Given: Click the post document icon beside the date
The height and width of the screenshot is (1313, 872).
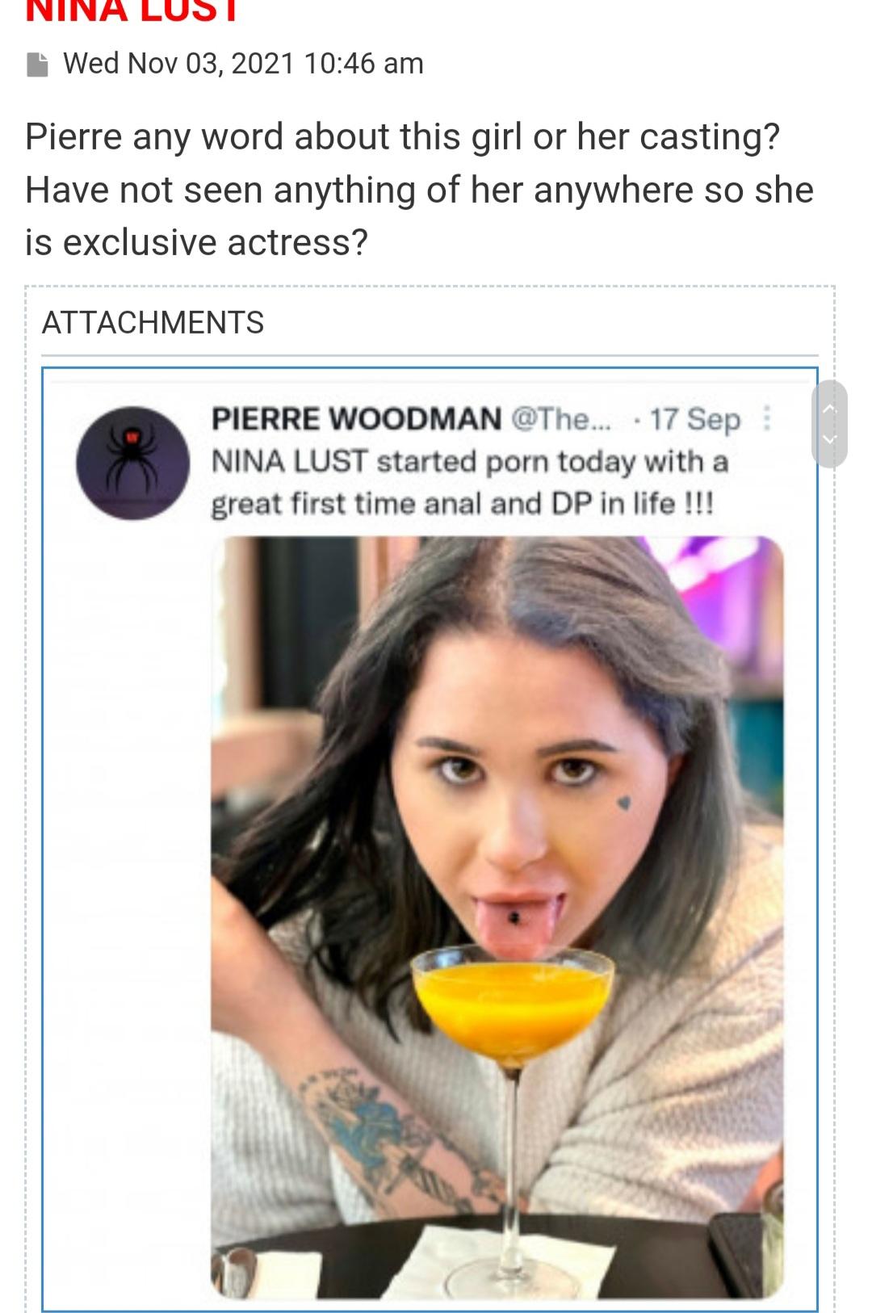Looking at the screenshot, I should coord(37,65).
